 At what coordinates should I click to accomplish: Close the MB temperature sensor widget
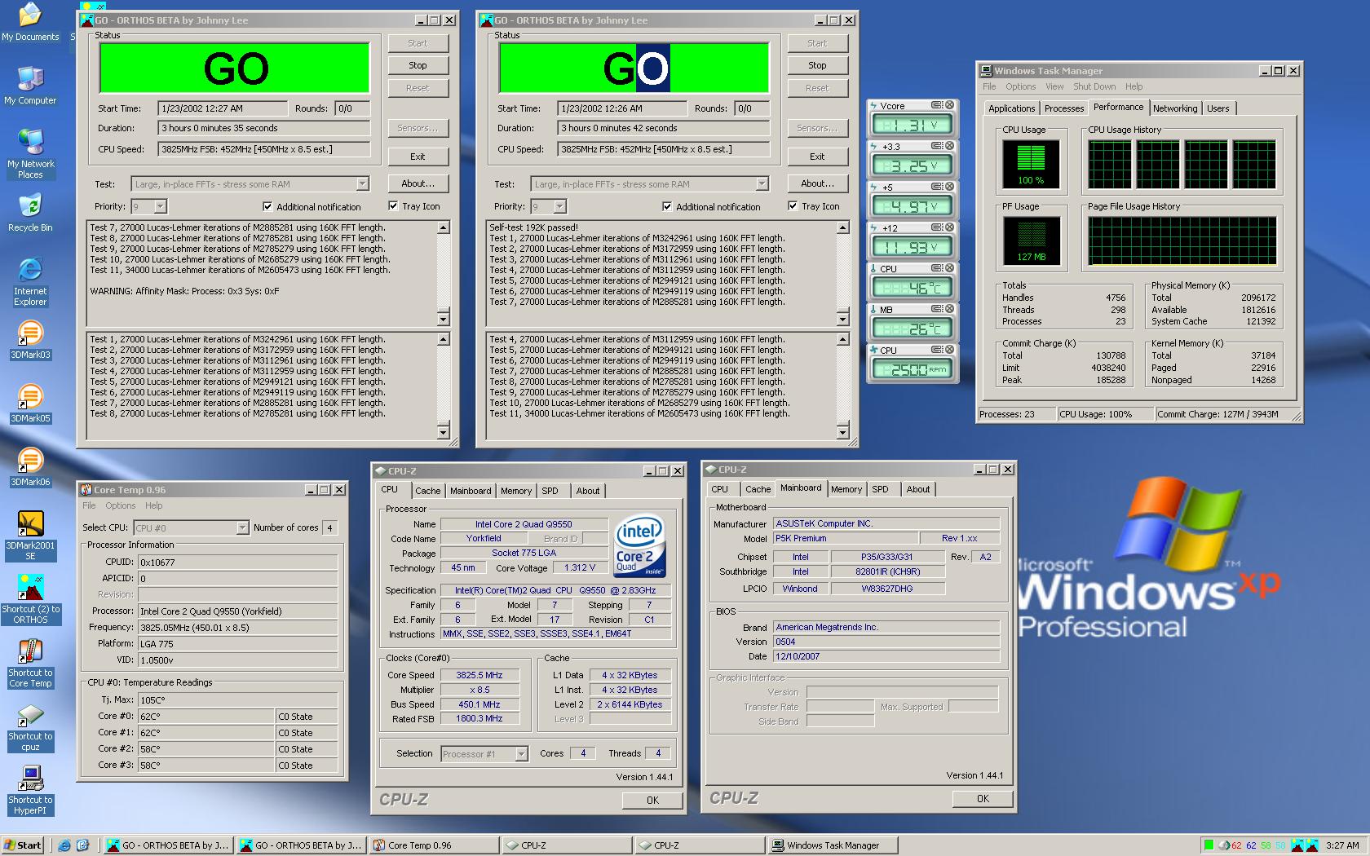[x=949, y=309]
